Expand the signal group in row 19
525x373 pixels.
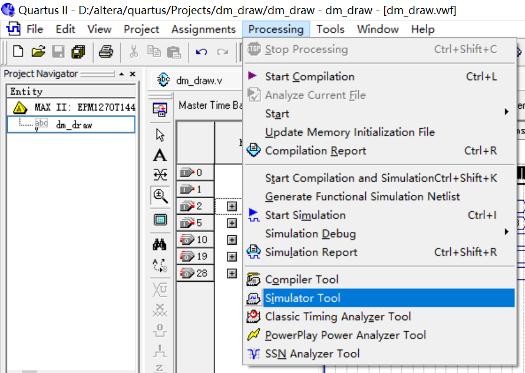tap(232, 257)
